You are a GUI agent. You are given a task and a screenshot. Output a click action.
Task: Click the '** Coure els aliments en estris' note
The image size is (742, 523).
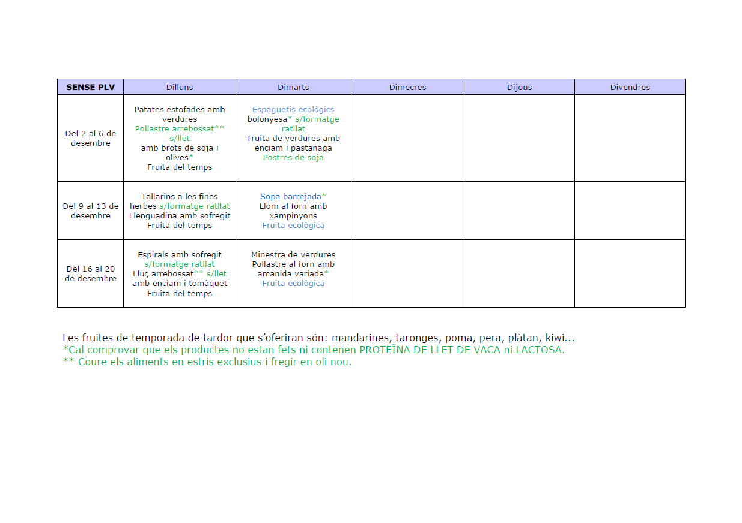tap(207, 362)
